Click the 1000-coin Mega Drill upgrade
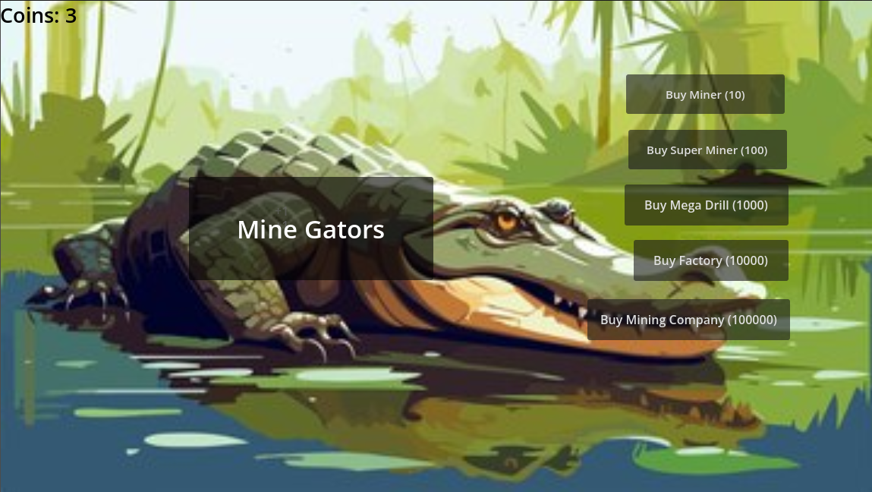 (707, 205)
